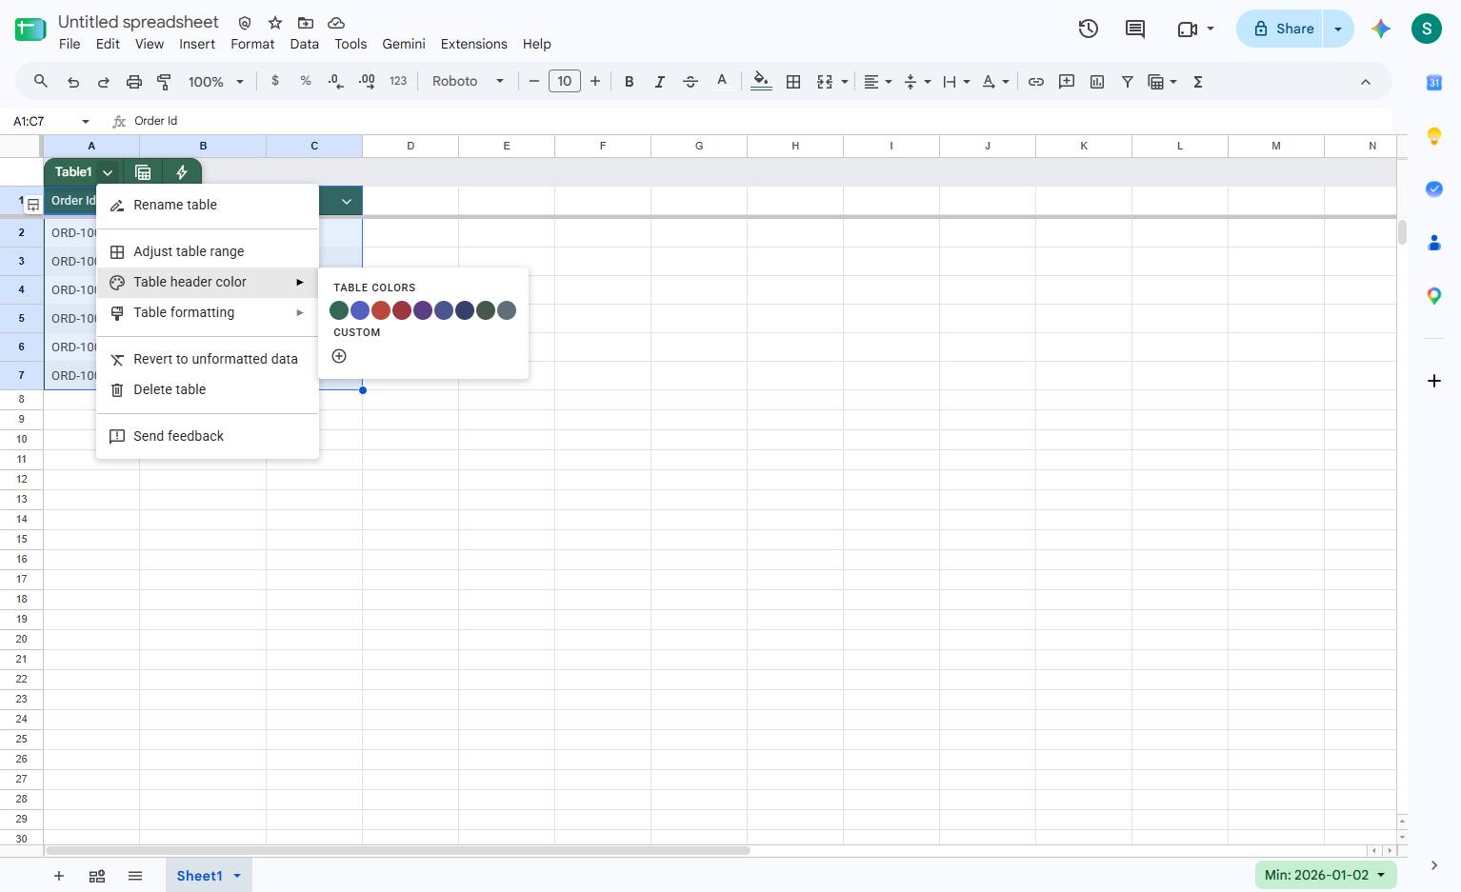Click the print icon
The height and width of the screenshot is (892, 1461).
click(x=134, y=82)
